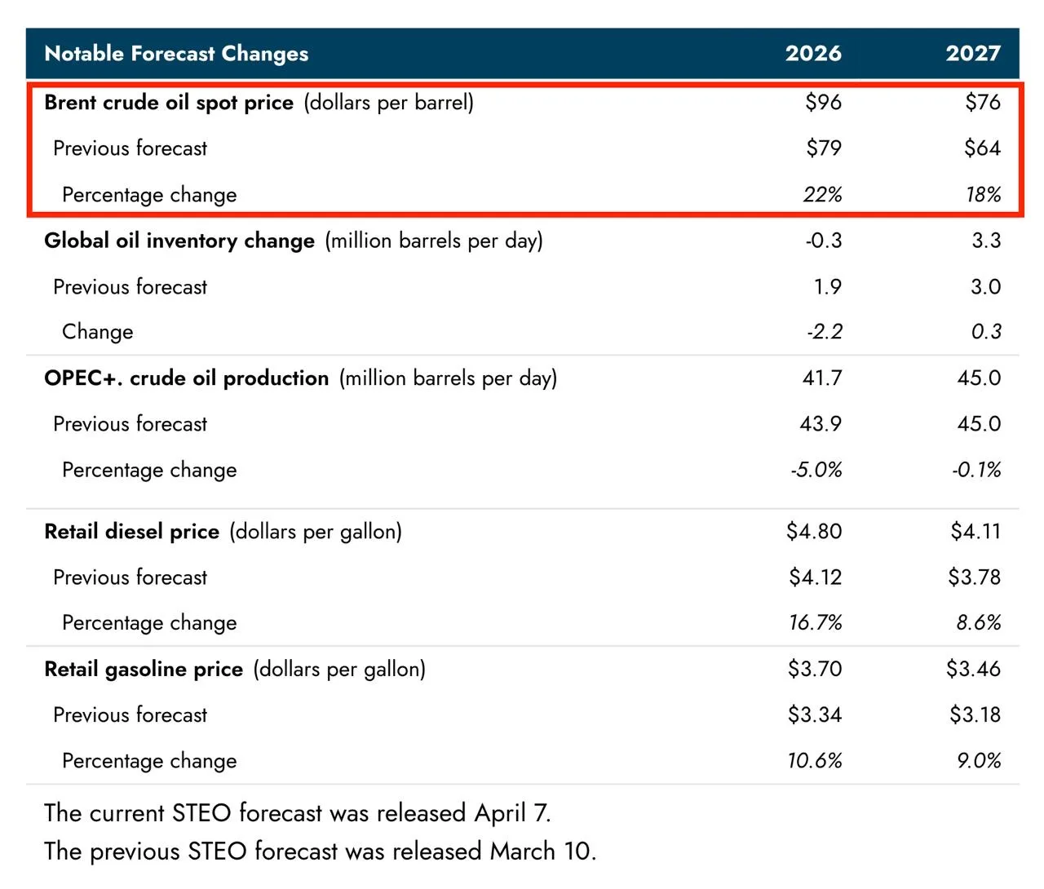Click the 2026 column header
Image resolution: width=1044 pixels, height=889 pixels.
click(x=812, y=54)
